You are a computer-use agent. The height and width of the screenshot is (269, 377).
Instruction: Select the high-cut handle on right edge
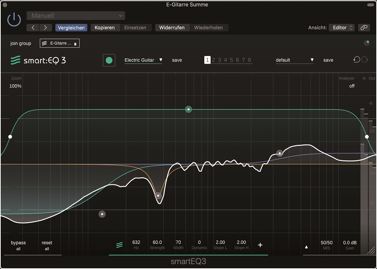(367, 137)
